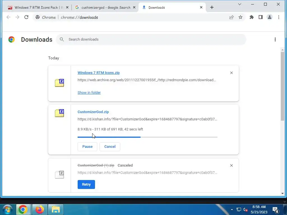The image size is (287, 215).
Task: Click the CustomizerGod.zip d.kishan.info URL
Action: tap(147, 119)
